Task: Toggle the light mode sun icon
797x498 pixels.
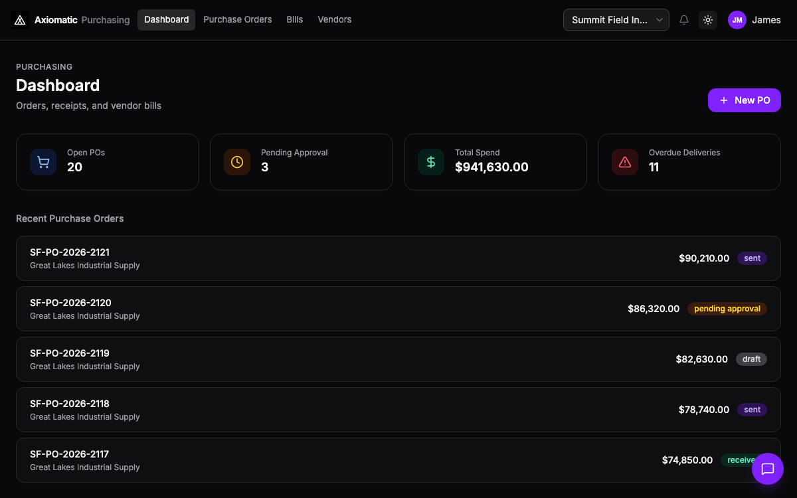Action: click(x=708, y=20)
